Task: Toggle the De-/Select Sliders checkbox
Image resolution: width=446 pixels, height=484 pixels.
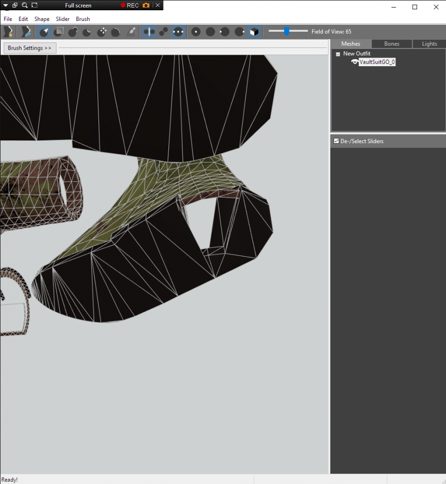Action: coord(337,141)
